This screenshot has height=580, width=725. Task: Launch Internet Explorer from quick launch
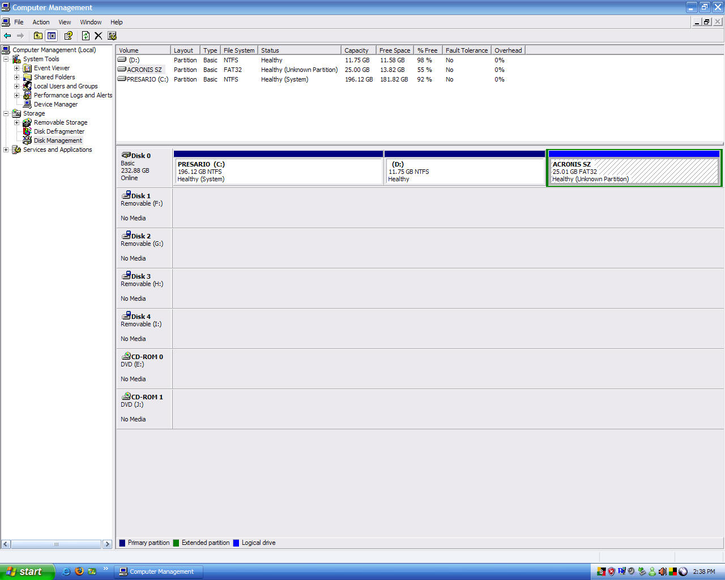point(66,572)
